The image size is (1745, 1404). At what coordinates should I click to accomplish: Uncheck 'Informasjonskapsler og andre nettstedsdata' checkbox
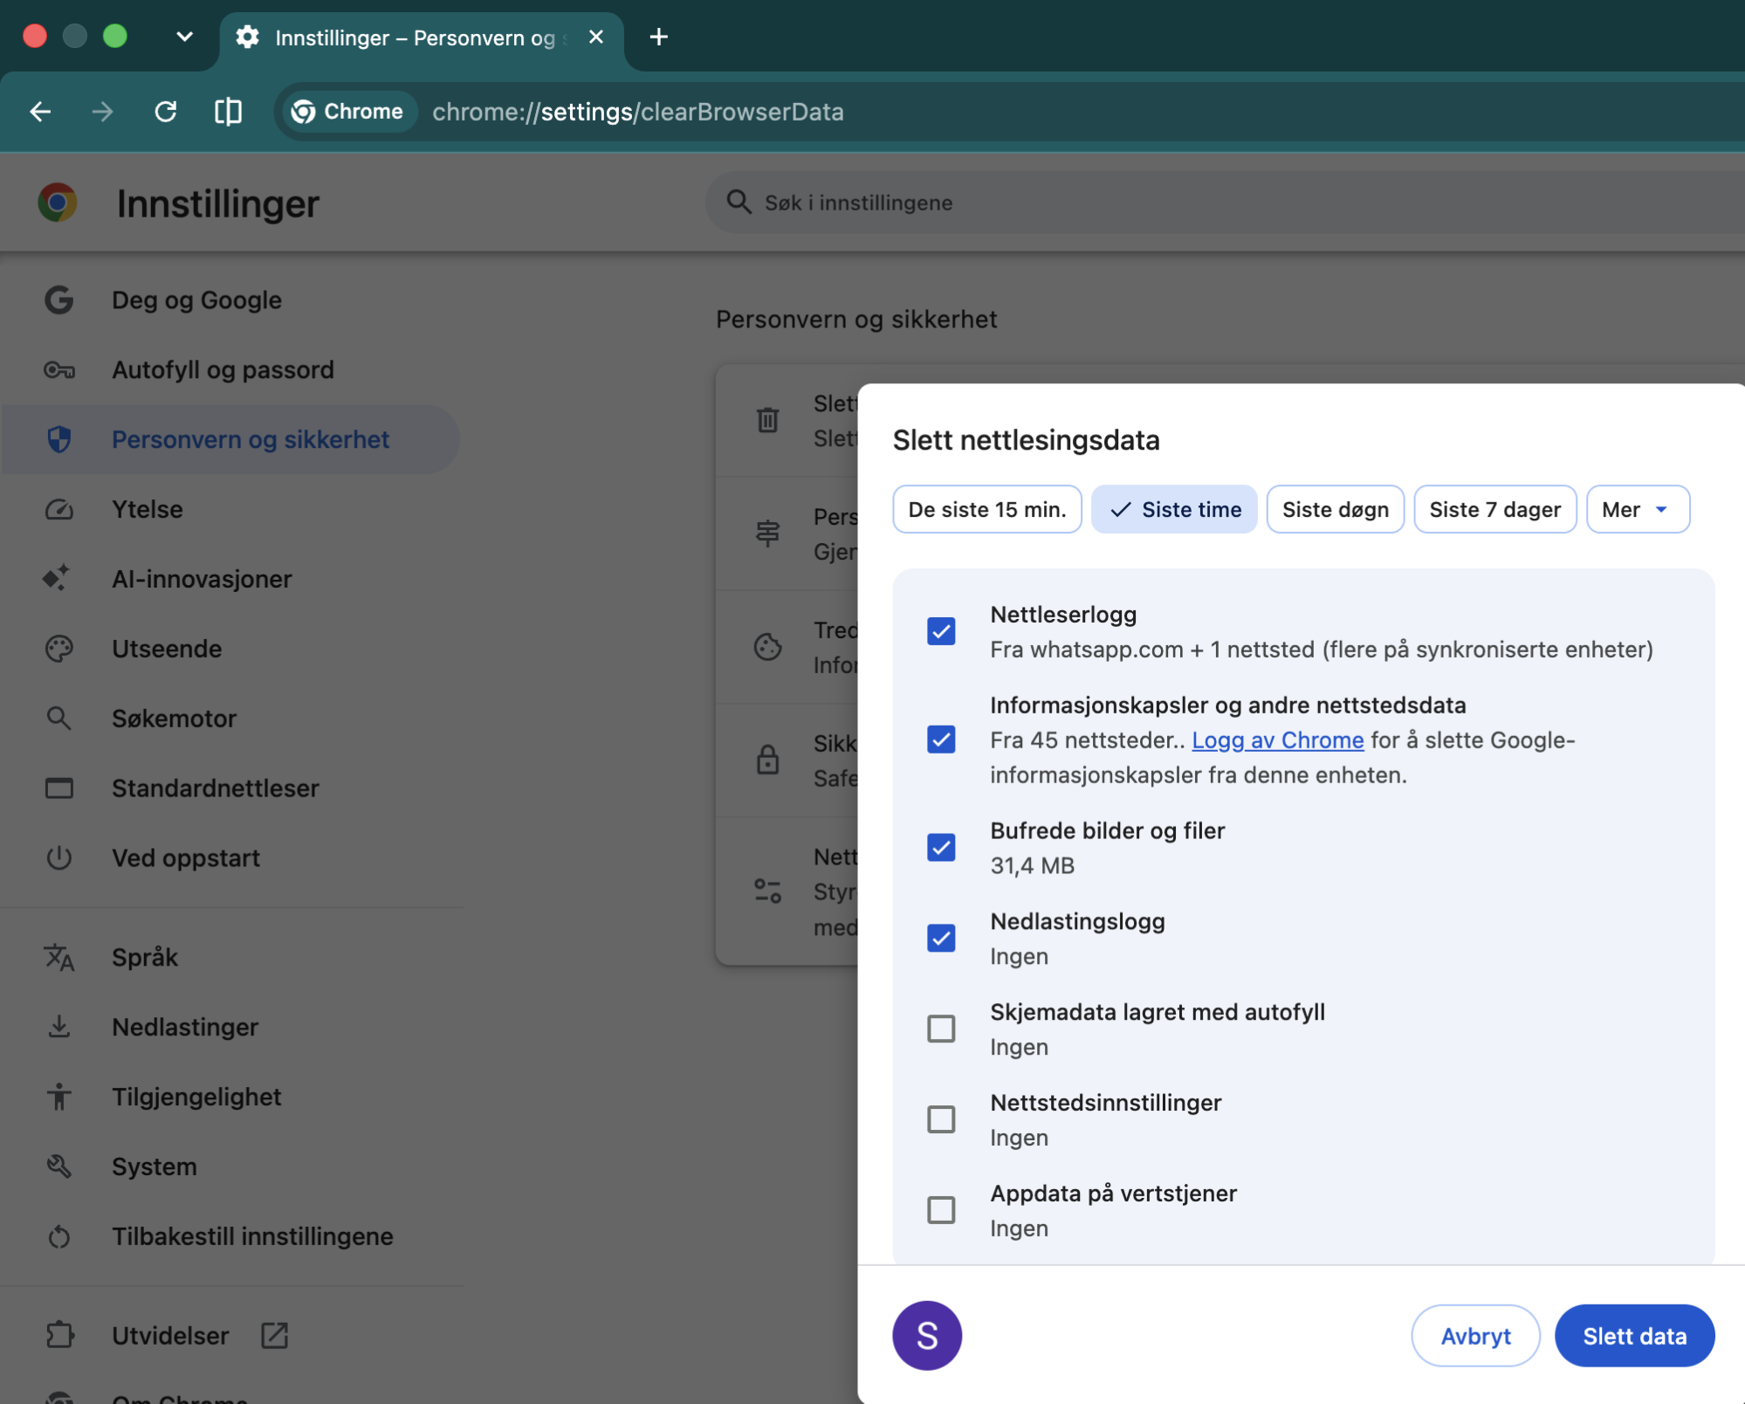[x=941, y=740]
